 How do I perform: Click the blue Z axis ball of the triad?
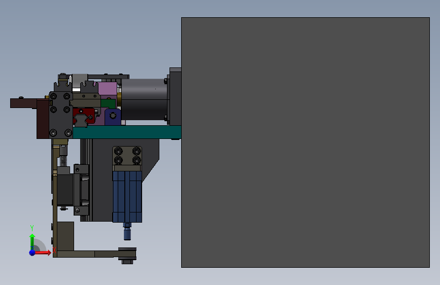32,253
